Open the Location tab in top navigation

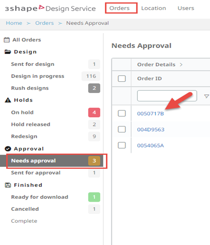(x=153, y=8)
